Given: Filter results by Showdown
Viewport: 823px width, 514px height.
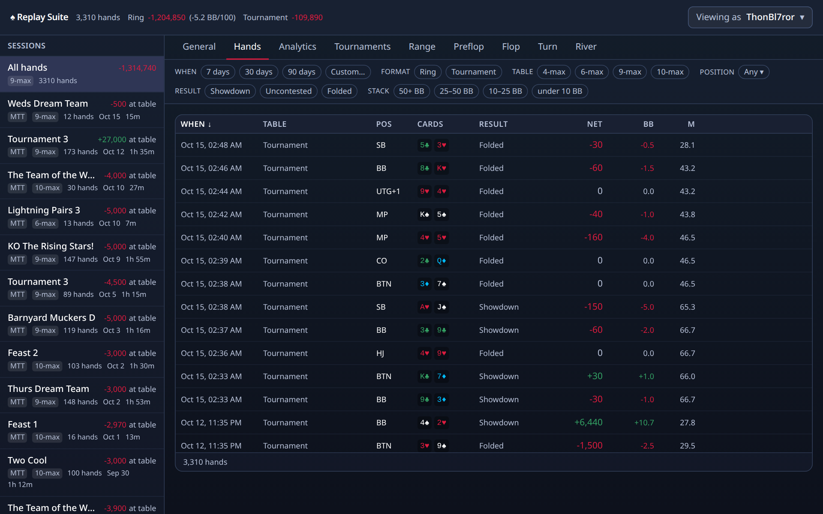Looking at the screenshot, I should coord(230,91).
